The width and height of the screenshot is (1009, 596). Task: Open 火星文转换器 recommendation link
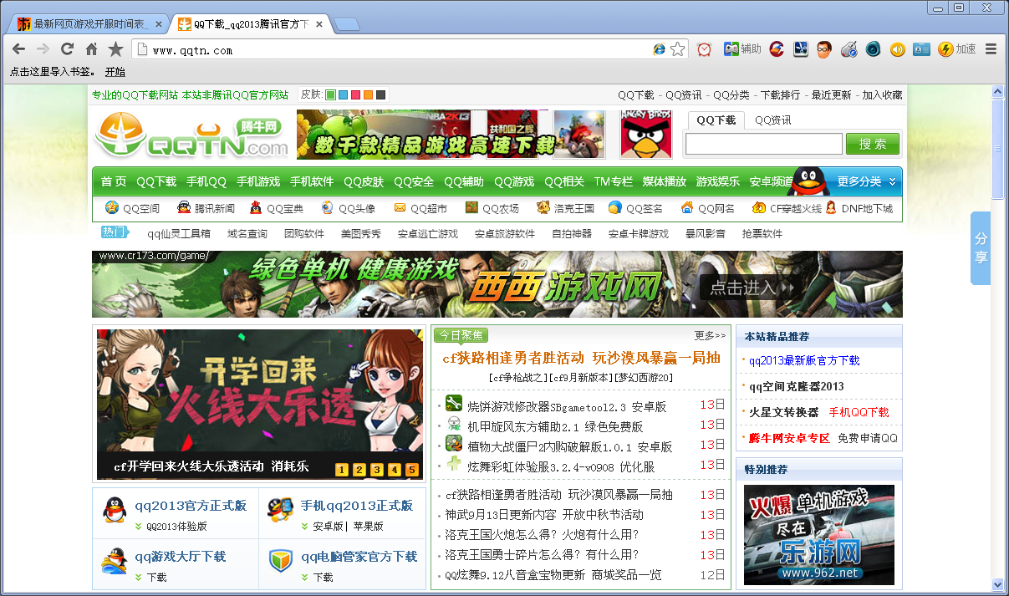point(783,412)
